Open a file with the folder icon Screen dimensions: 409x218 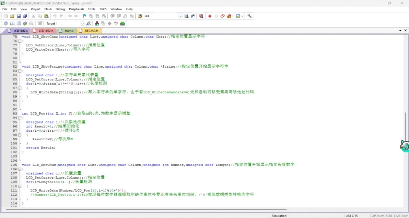(12, 16)
